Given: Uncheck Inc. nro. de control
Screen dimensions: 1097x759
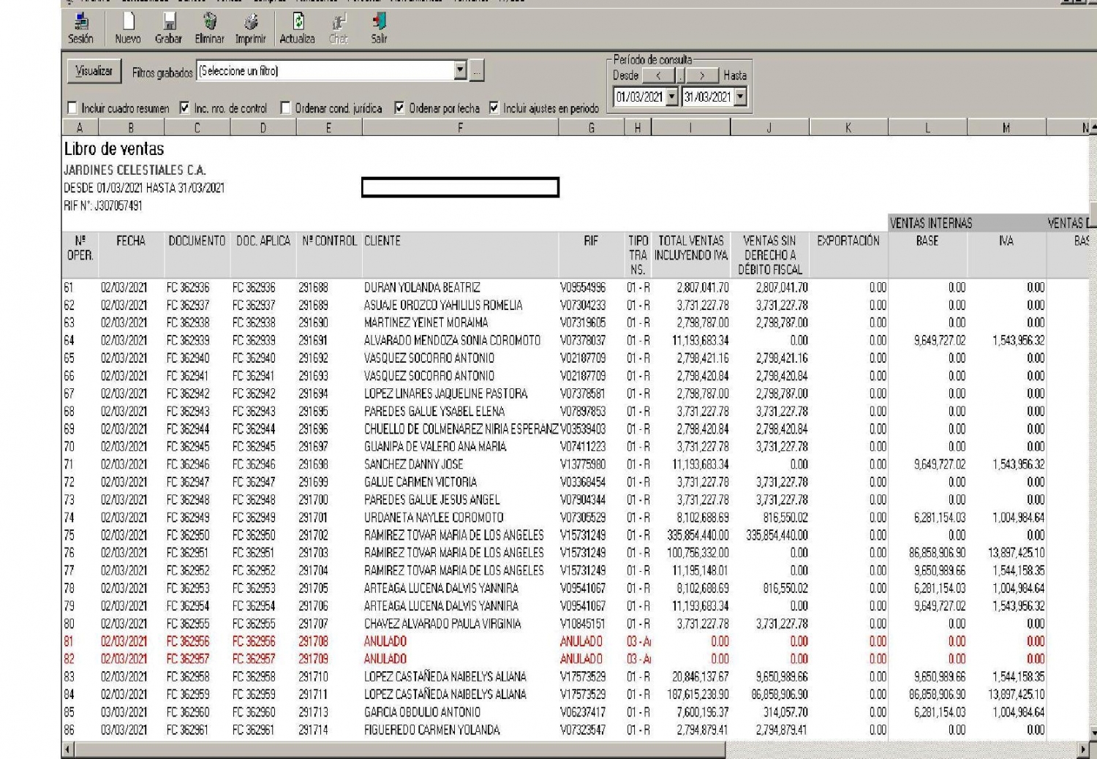Looking at the screenshot, I should pos(185,108).
